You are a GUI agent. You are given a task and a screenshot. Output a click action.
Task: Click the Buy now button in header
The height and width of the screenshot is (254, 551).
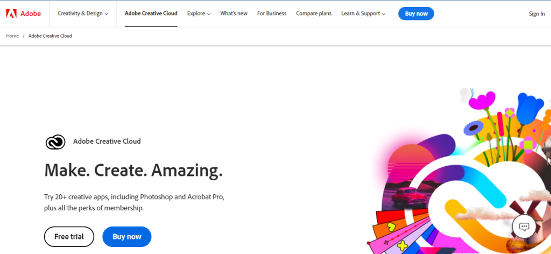pos(416,13)
